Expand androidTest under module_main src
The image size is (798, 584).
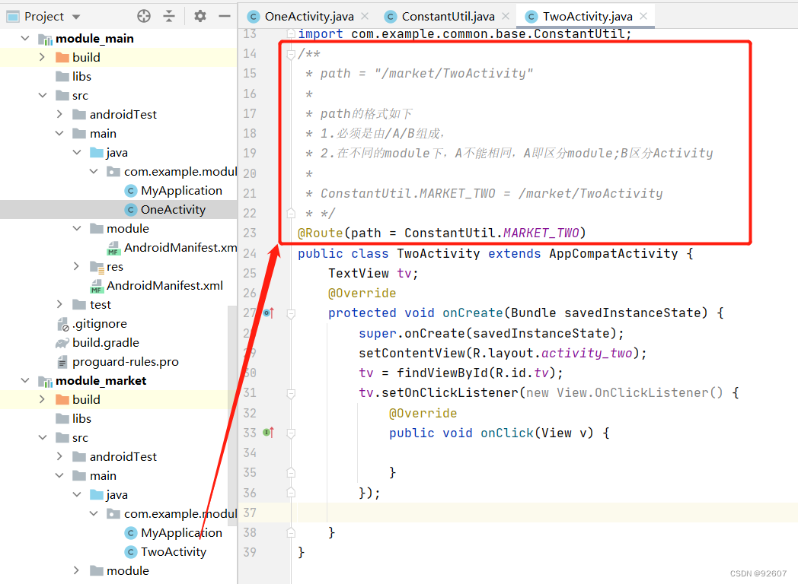pyautogui.click(x=59, y=114)
